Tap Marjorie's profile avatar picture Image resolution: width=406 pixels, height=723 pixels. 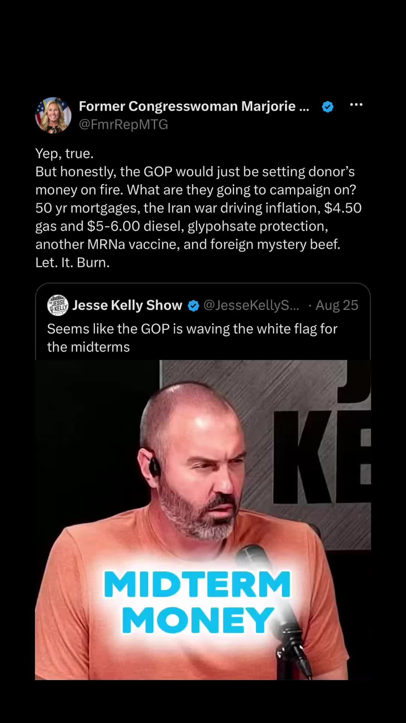click(53, 115)
